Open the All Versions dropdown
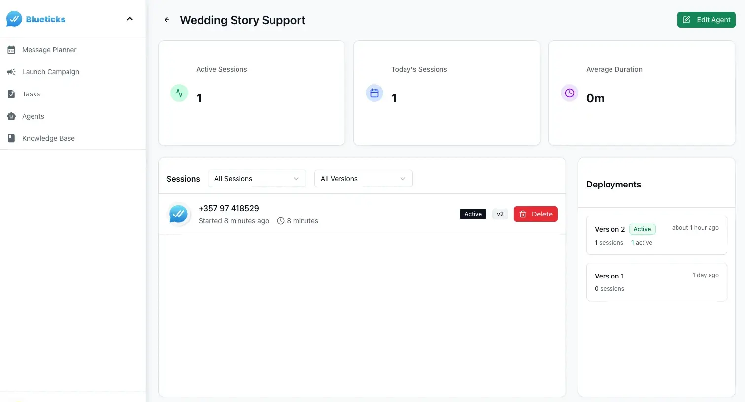 coord(363,179)
